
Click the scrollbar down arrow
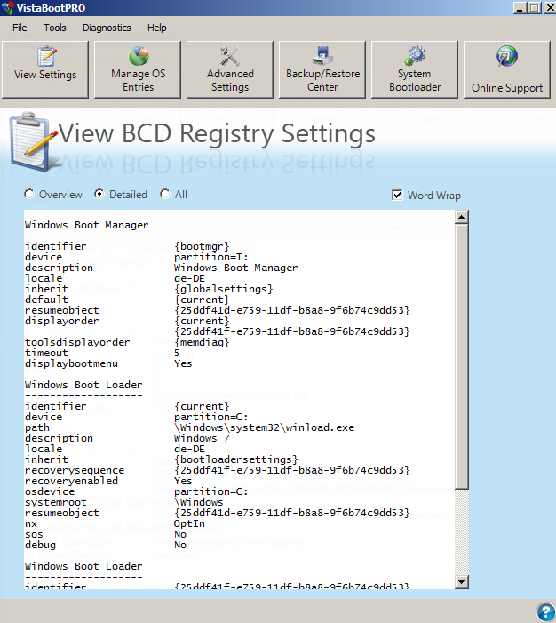click(462, 582)
